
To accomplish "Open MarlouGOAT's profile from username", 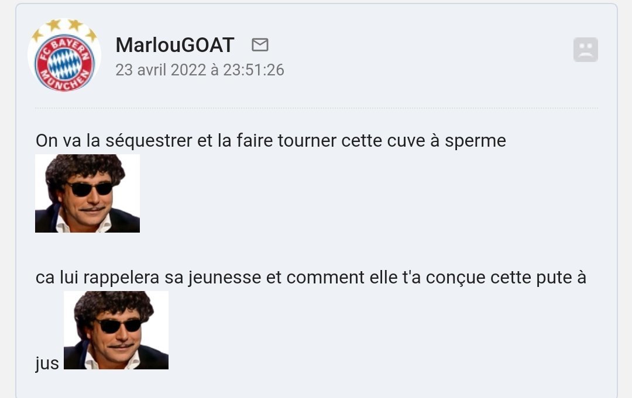I will point(175,44).
